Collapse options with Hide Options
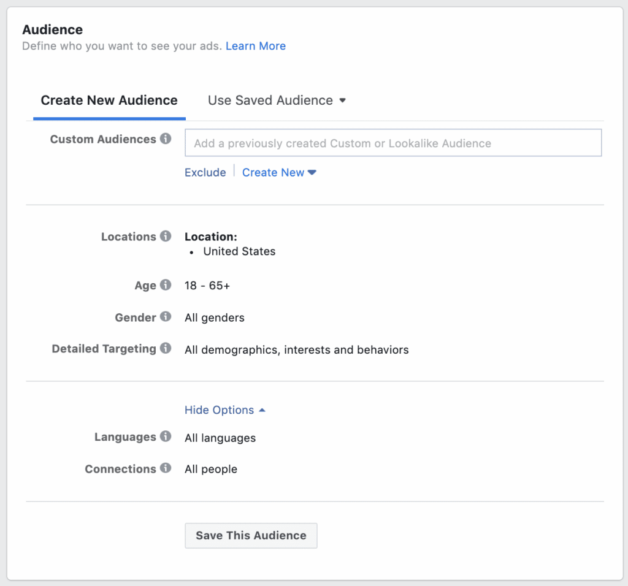628x586 pixels. [224, 410]
